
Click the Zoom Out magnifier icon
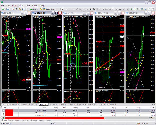pos(146,9)
